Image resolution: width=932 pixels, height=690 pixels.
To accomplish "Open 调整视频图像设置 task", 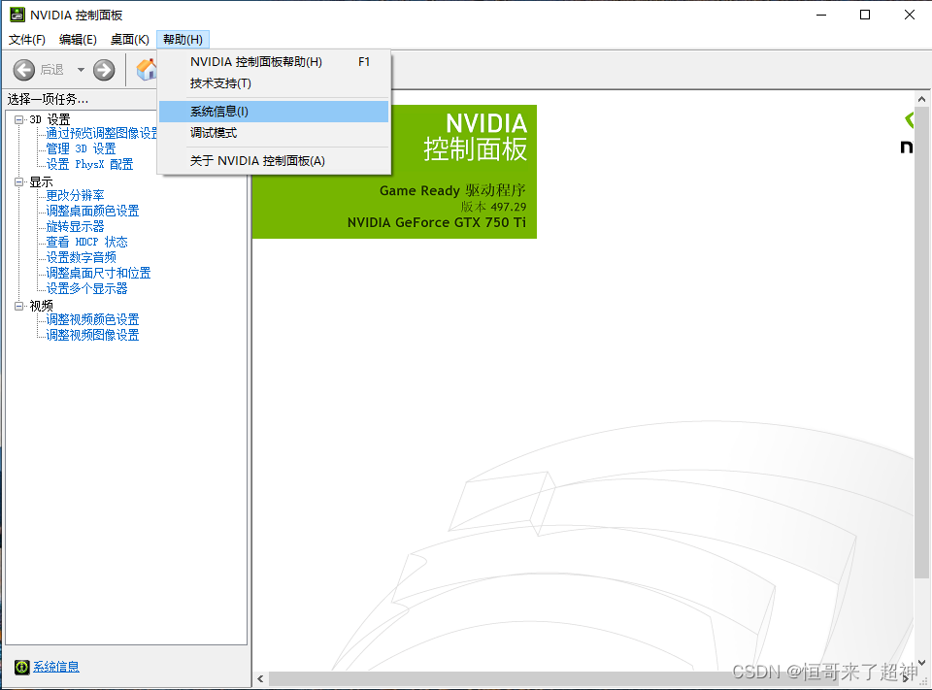I will [x=93, y=335].
